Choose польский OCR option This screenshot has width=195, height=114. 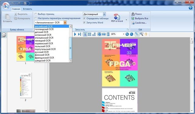pyautogui.click(x=51, y=46)
